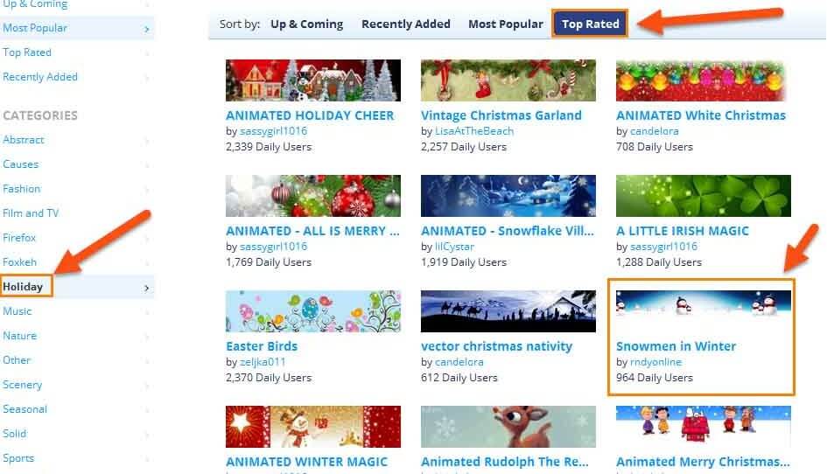Open the Firefox category
This screenshot has height=474, width=827.
tap(19, 238)
